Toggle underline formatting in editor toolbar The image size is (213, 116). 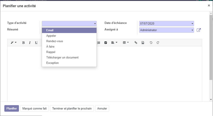tap(36, 43)
